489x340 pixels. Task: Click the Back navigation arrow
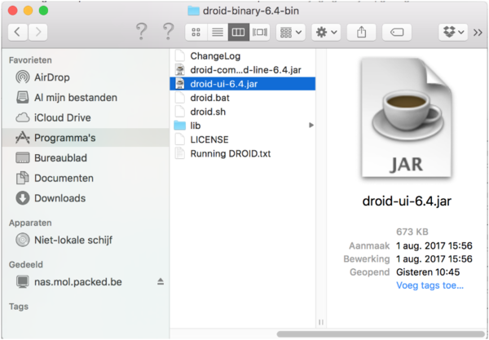point(18,32)
